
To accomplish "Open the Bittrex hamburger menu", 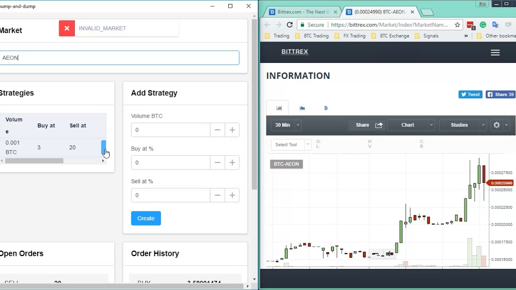I will [495, 52].
